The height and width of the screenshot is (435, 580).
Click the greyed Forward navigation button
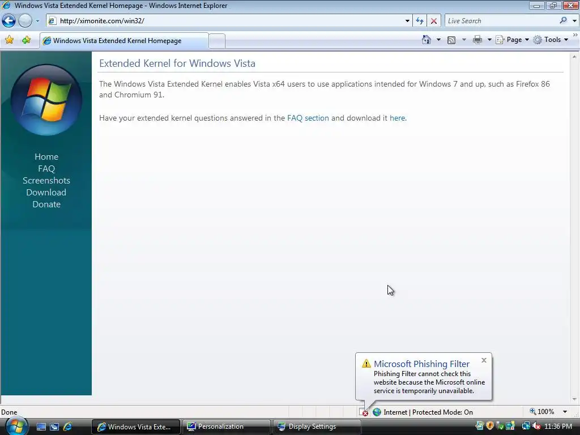25,21
